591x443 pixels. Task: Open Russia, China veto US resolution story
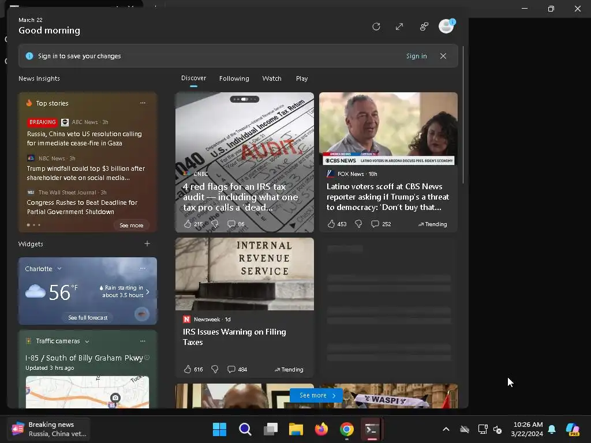point(84,138)
